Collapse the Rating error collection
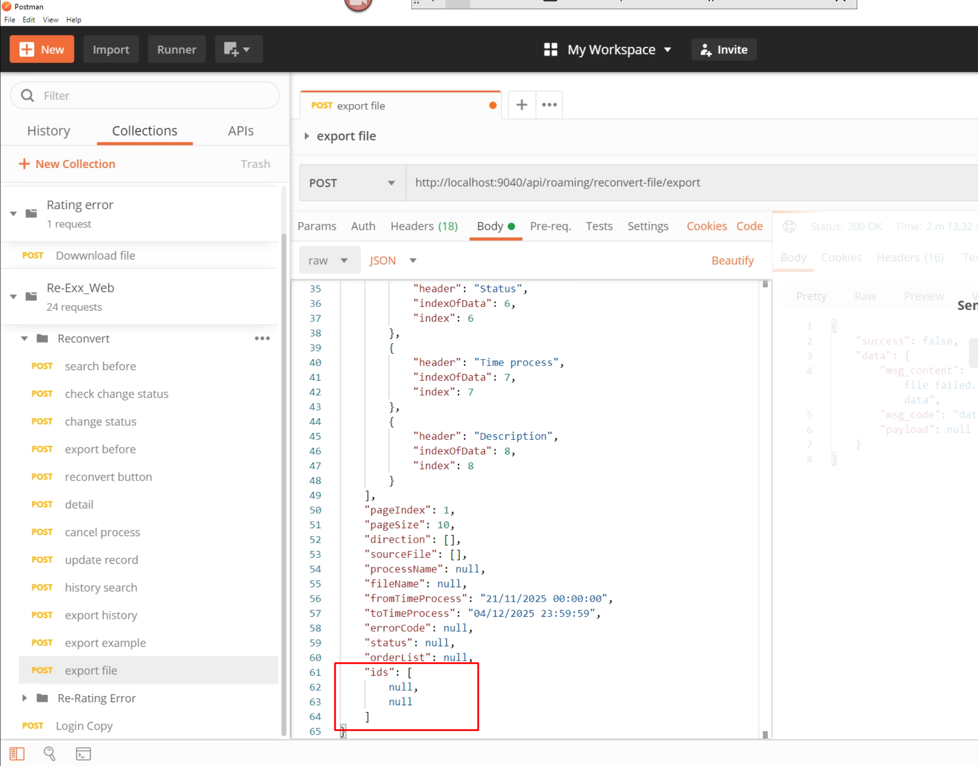The width and height of the screenshot is (978, 766). pos(14,214)
